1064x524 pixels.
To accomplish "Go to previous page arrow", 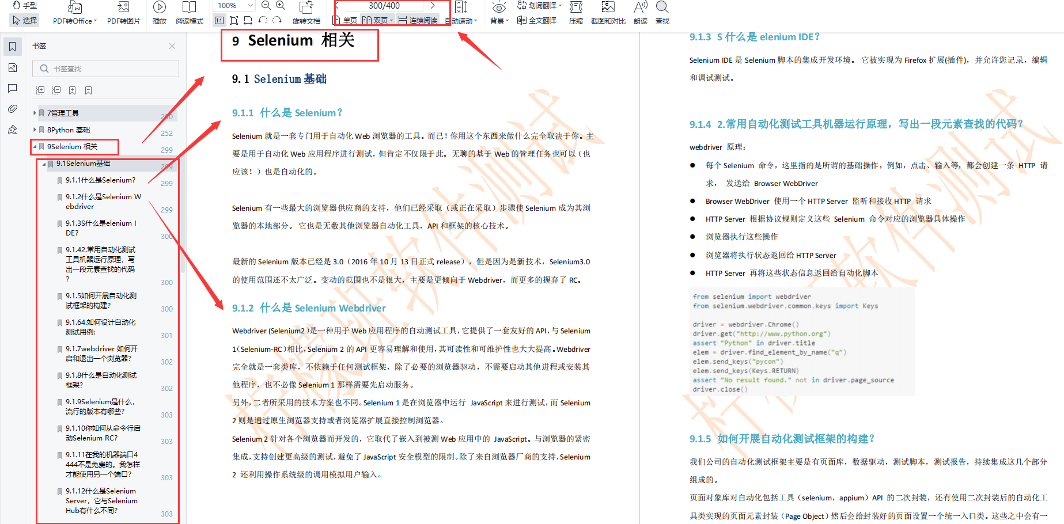I will [338, 5].
